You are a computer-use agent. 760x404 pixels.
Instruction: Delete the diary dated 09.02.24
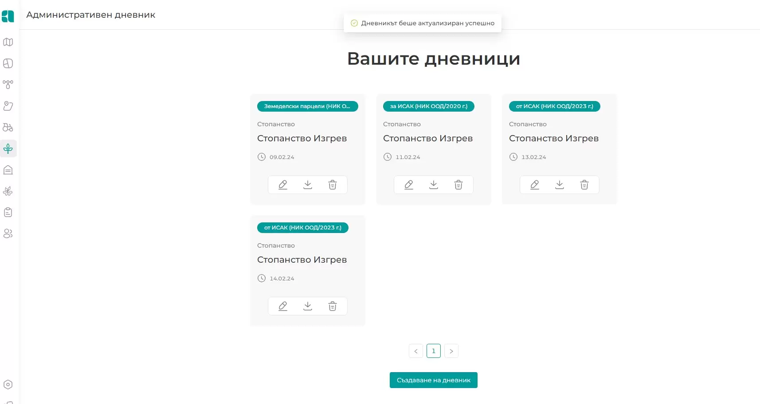point(333,185)
